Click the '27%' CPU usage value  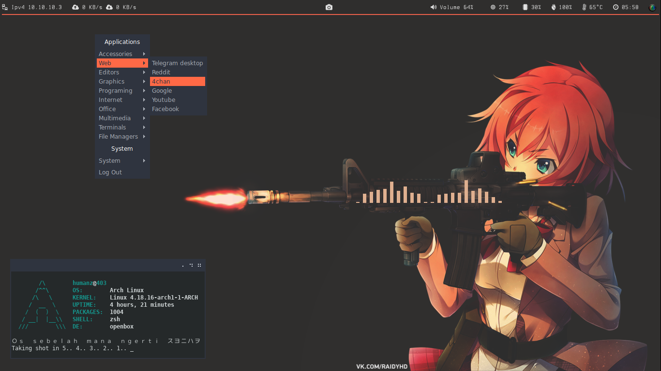(504, 7)
